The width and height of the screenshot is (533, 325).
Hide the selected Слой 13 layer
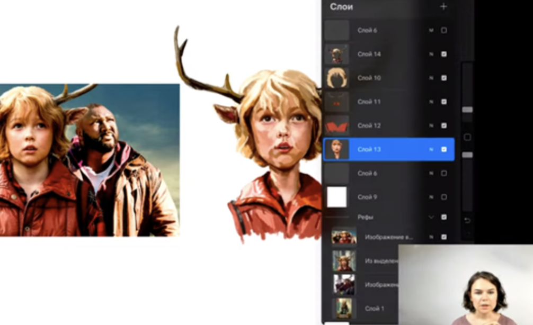point(444,149)
